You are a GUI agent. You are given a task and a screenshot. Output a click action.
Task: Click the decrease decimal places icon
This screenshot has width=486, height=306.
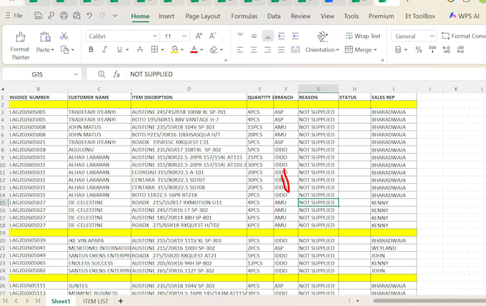[x=460, y=49]
